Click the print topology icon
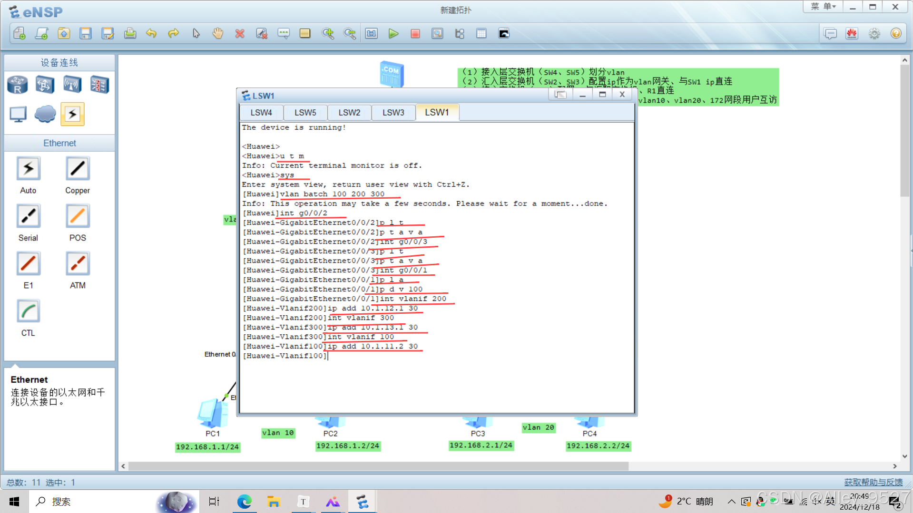The height and width of the screenshot is (513, 913). click(x=130, y=33)
